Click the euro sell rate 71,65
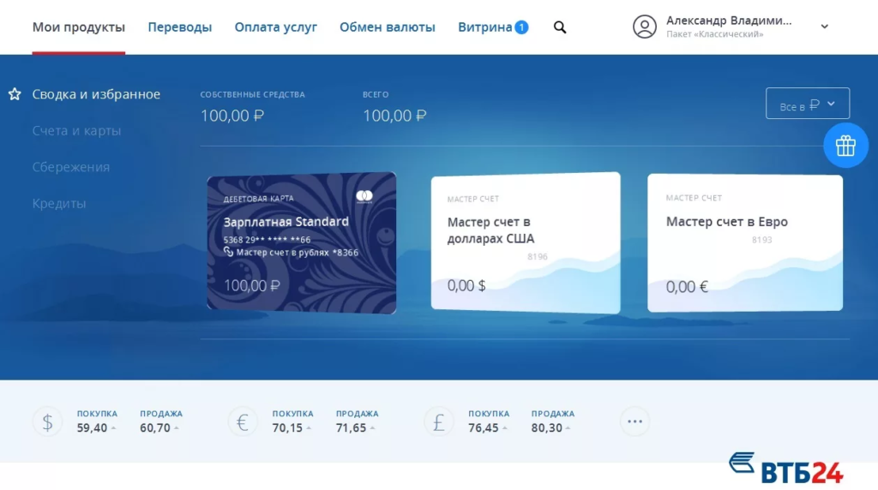878x490 pixels. tap(351, 428)
